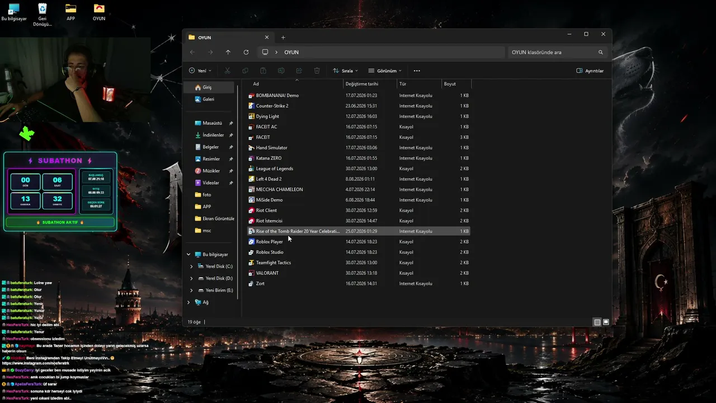
Task: Click the Roblox Player shortcut icon
Action: (x=252, y=242)
